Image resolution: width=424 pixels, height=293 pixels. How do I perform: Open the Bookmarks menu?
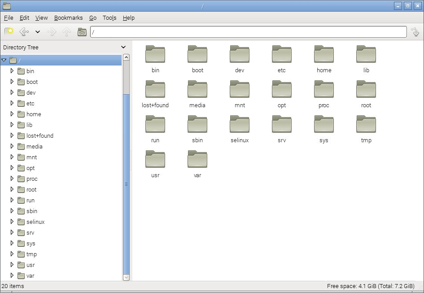coord(68,18)
